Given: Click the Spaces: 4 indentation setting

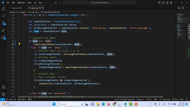Looking at the screenshot, I should [140, 99].
